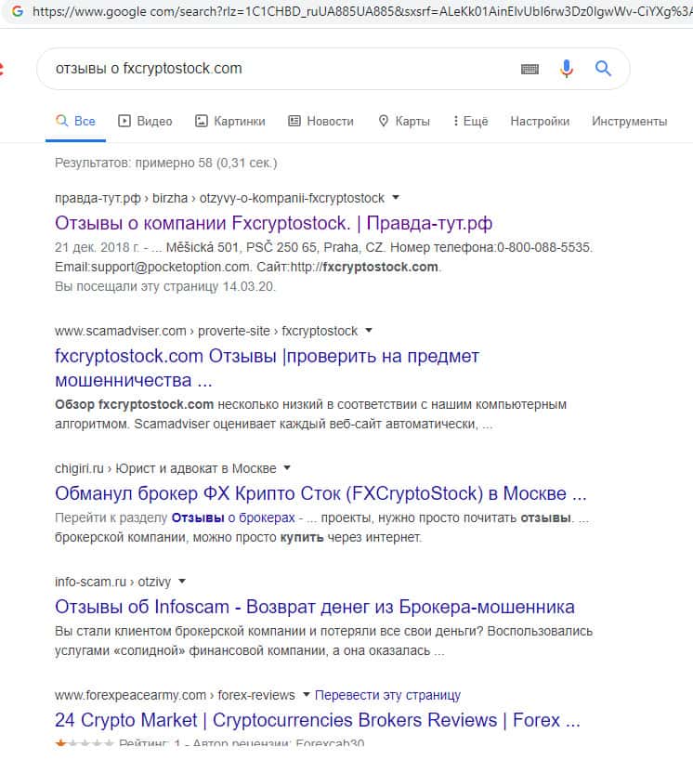
Task: Expand dropdown arrow next to правда-тут.рф result
Action: (396, 198)
